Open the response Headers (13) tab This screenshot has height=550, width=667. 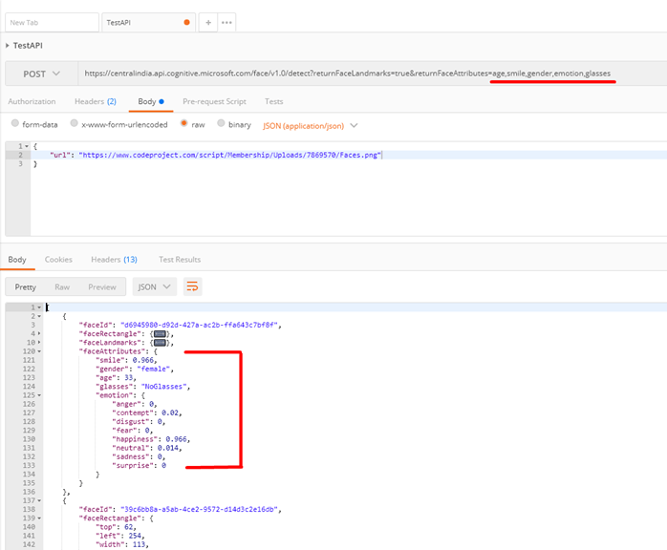pyautogui.click(x=114, y=260)
